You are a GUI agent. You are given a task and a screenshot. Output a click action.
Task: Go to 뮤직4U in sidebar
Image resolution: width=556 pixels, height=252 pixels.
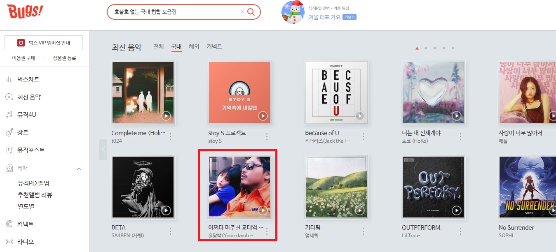coord(27,115)
